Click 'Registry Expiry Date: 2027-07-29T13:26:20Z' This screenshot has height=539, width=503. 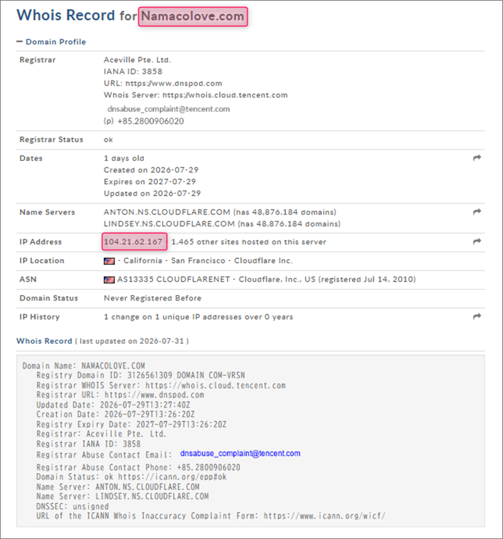131,425
